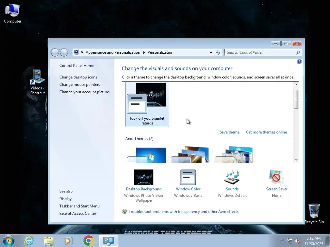Open the Window Color icon

[x=188, y=177]
